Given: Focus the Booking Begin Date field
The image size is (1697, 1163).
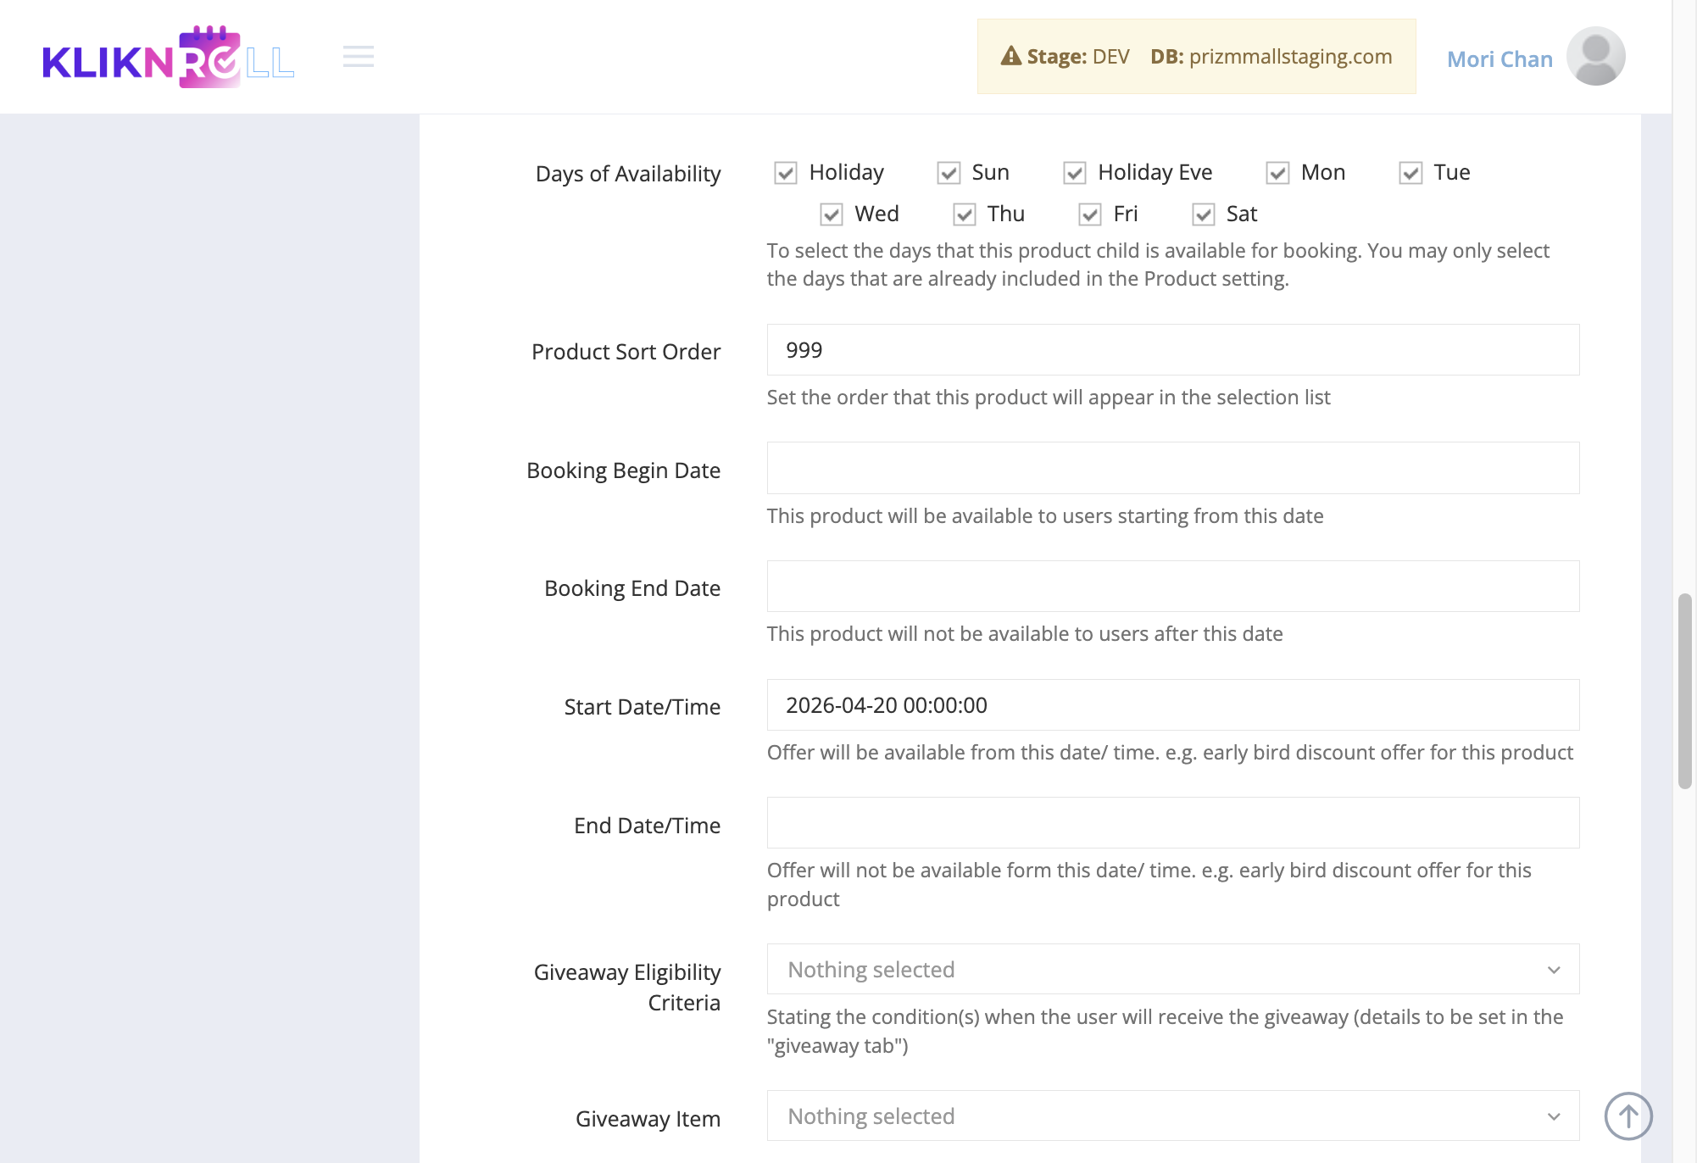Looking at the screenshot, I should (x=1173, y=468).
